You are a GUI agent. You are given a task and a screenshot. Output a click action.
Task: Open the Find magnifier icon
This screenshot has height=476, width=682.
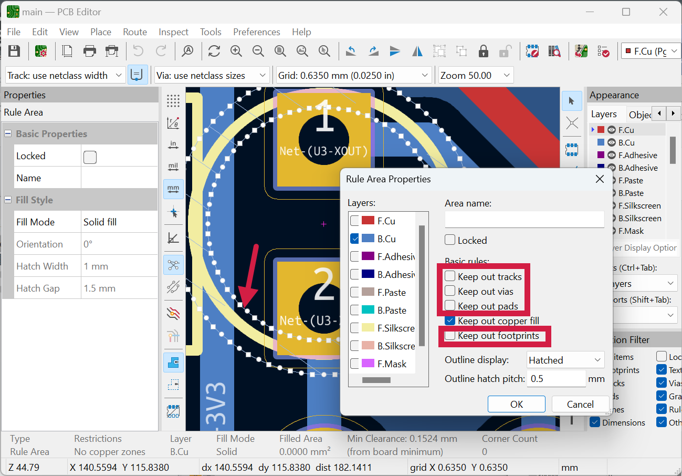tap(187, 51)
